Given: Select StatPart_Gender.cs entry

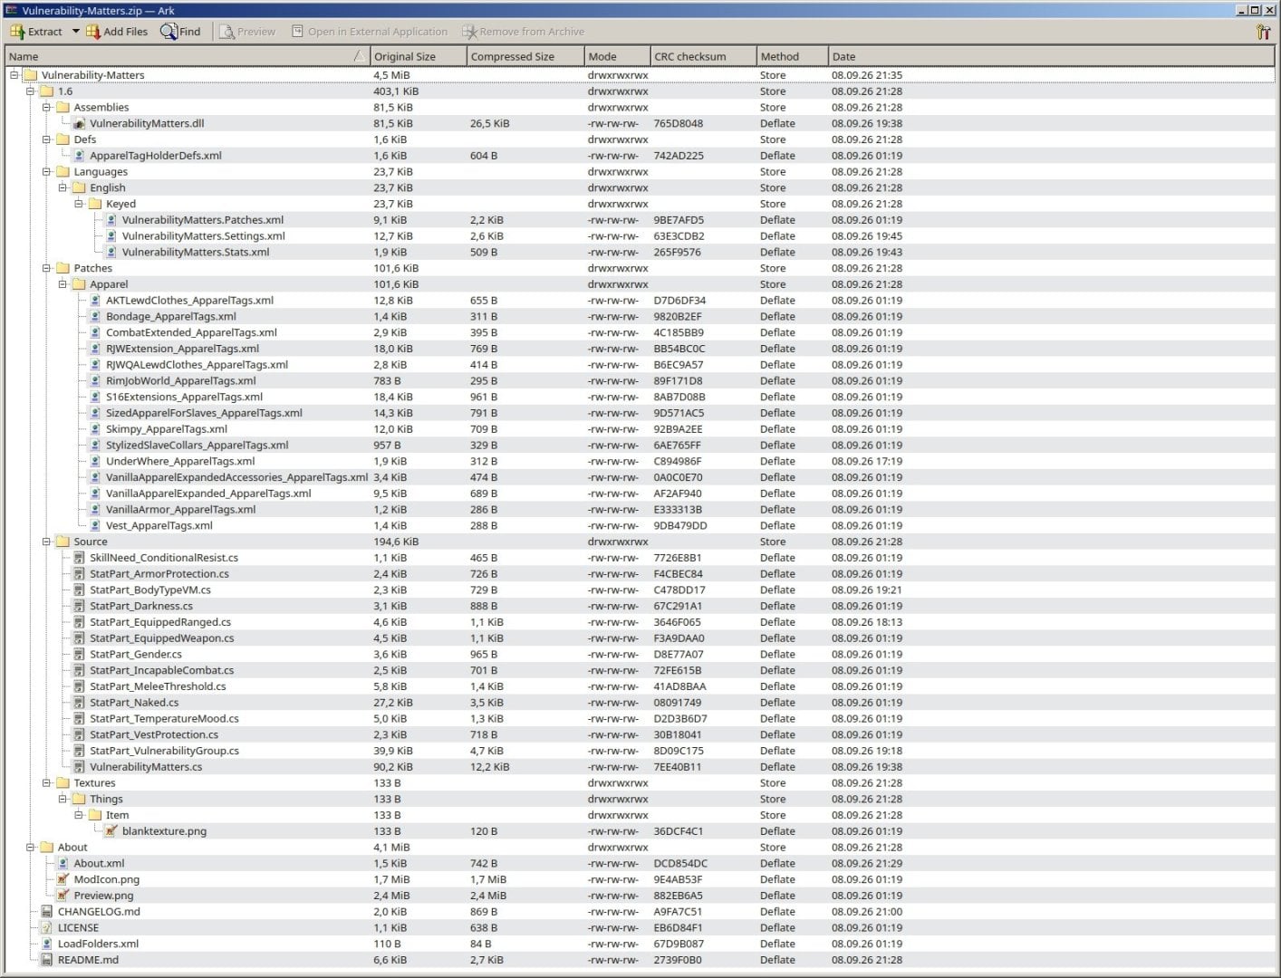Looking at the screenshot, I should [x=135, y=655].
